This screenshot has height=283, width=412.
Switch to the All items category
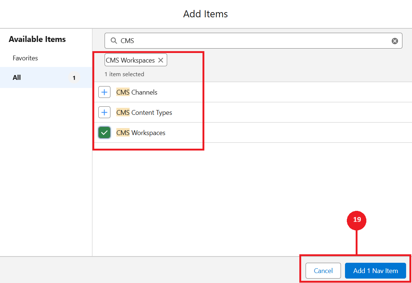[x=17, y=78]
